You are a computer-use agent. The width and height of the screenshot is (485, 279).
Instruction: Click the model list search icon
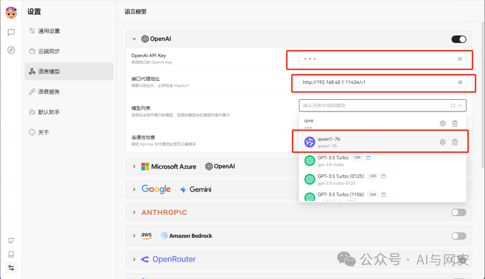(x=461, y=106)
